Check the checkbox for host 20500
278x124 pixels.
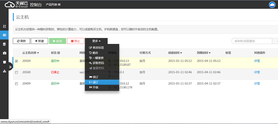click(16, 73)
